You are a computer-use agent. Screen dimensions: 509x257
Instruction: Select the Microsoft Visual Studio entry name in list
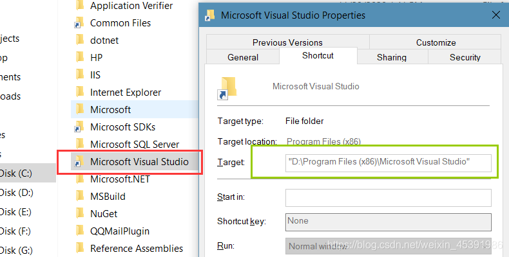pyautogui.click(x=139, y=161)
